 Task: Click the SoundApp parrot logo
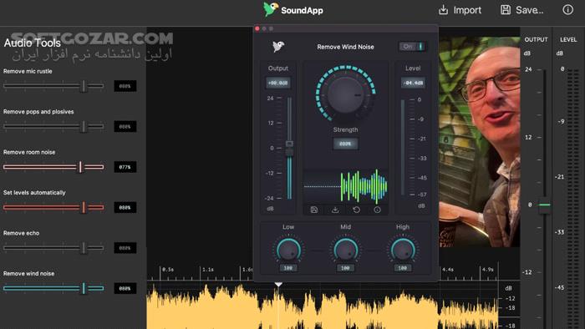point(271,9)
